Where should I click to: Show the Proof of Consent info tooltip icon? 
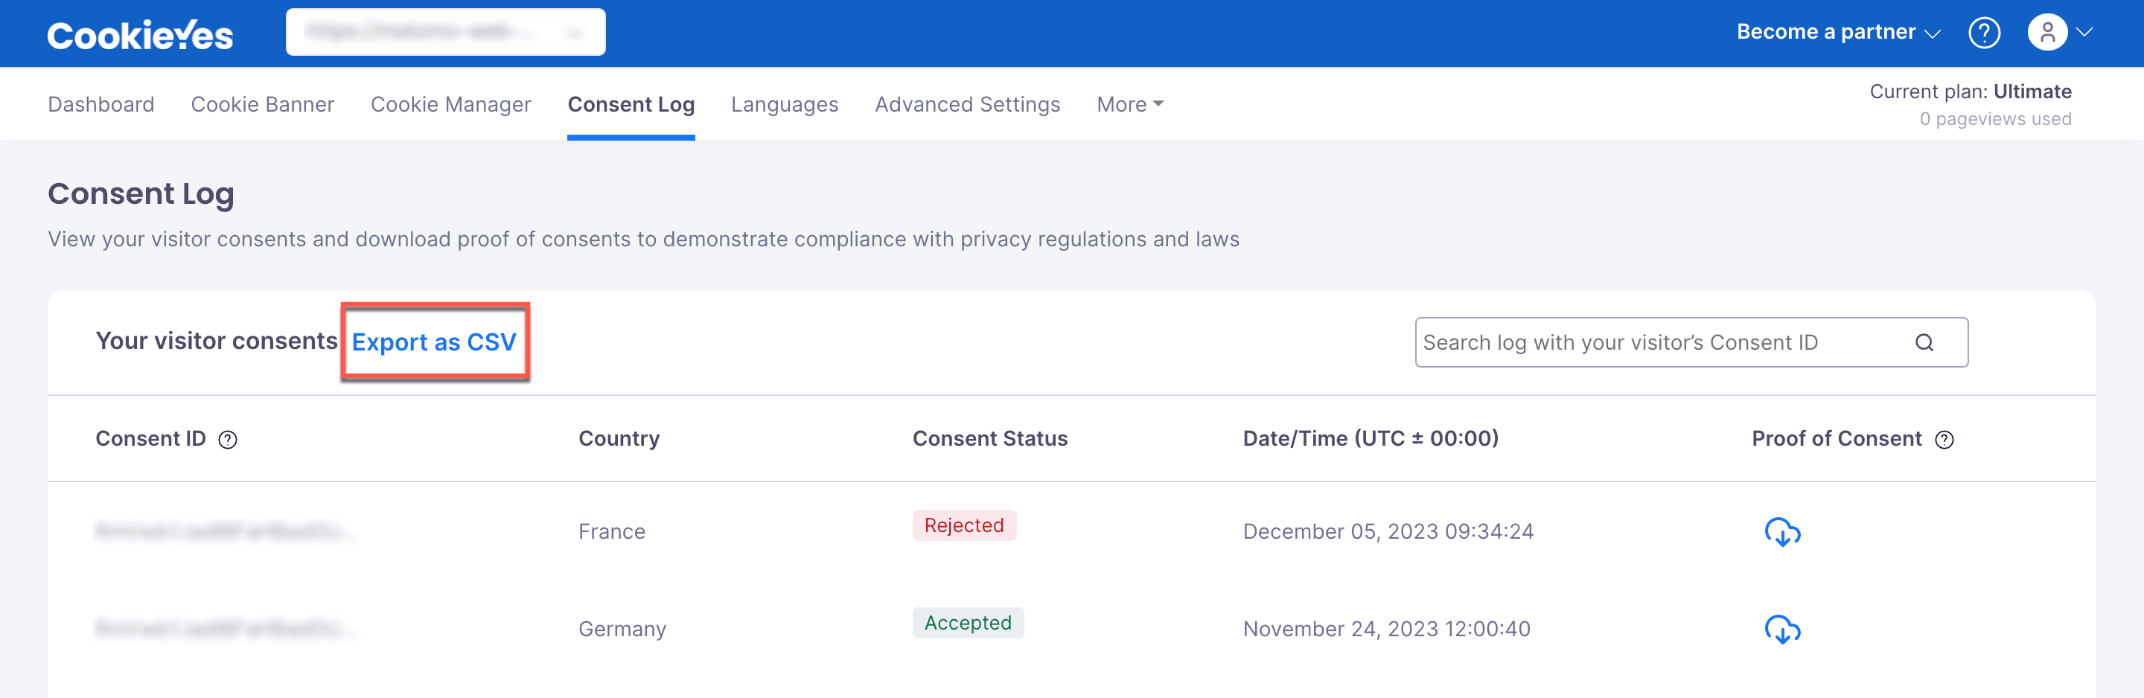click(x=1944, y=439)
